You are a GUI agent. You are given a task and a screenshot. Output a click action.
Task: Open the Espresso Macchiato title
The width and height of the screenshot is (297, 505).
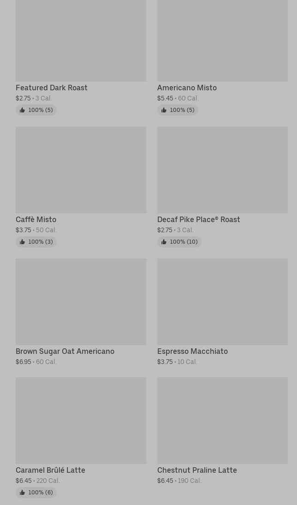click(x=192, y=351)
